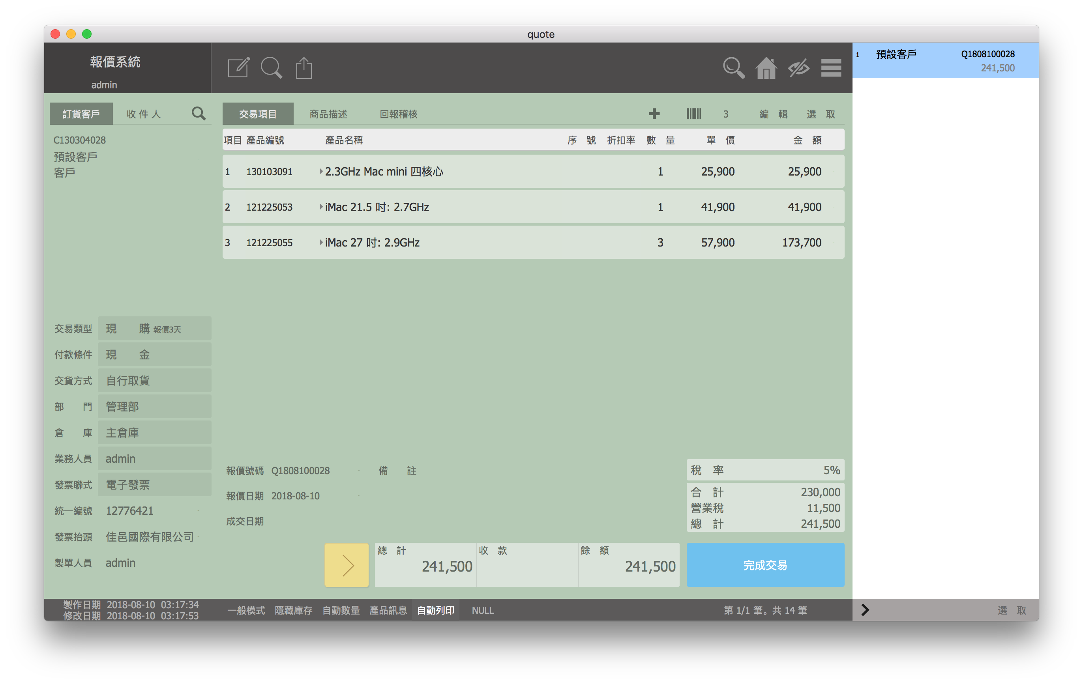This screenshot has width=1083, height=684.
Task: Switch to the 商品描述 tab
Action: (x=328, y=114)
